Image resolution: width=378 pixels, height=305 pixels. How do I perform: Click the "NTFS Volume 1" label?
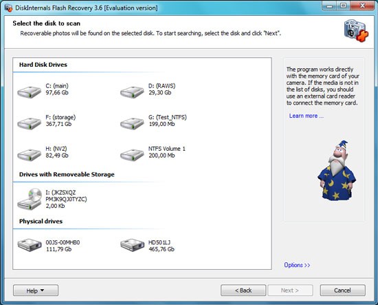(167, 149)
